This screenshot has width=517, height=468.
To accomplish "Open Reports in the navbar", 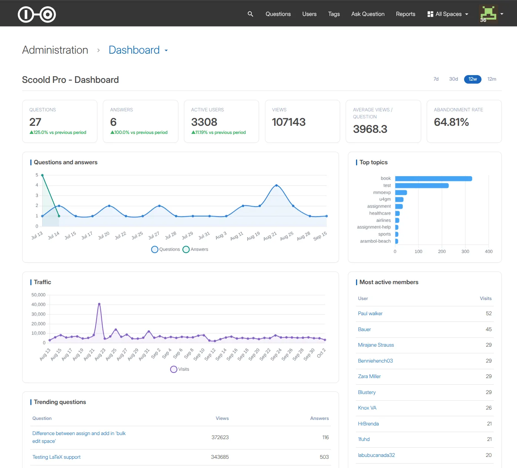I will (406, 14).
